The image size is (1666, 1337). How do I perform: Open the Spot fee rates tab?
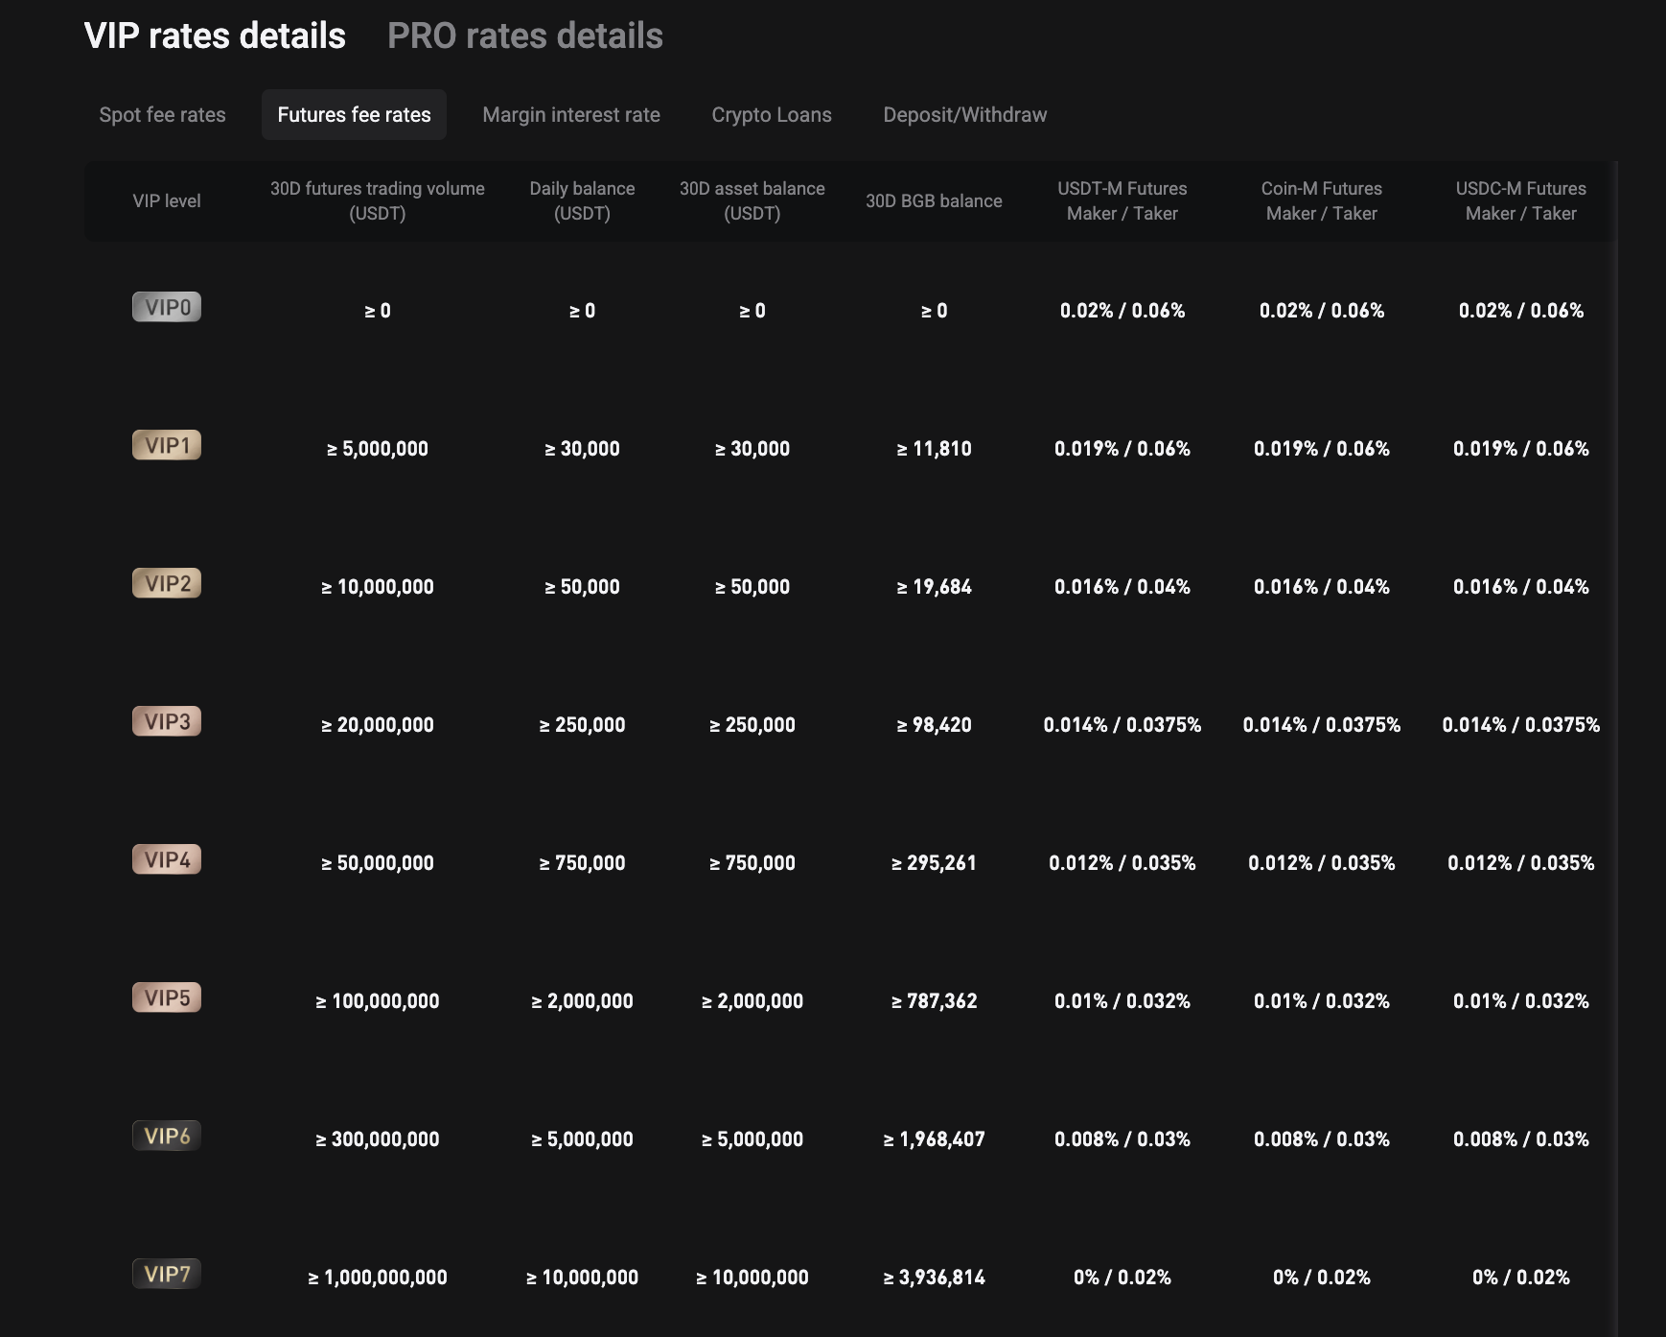tap(163, 115)
